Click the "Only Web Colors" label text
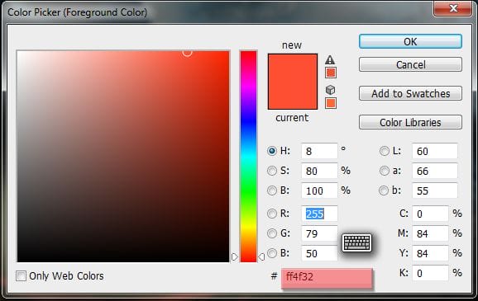 [66, 276]
